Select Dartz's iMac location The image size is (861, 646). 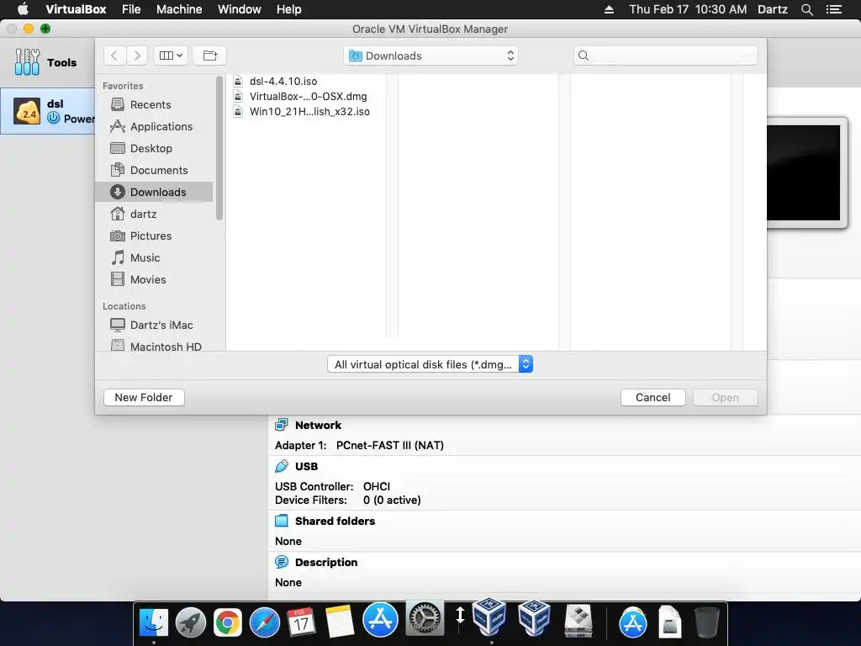(x=154, y=325)
